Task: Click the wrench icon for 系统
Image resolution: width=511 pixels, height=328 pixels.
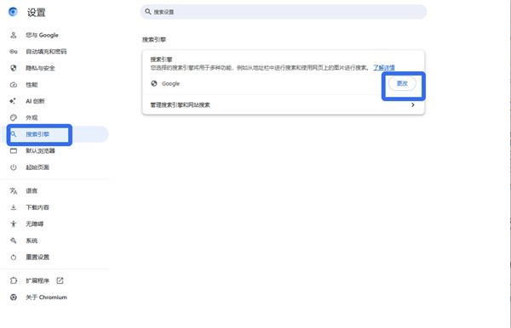Action: 14,240
